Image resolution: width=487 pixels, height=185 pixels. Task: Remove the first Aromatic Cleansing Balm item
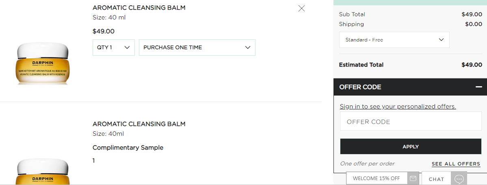(x=301, y=8)
